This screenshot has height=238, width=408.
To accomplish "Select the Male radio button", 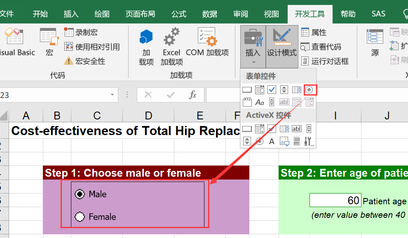I will click(x=80, y=194).
